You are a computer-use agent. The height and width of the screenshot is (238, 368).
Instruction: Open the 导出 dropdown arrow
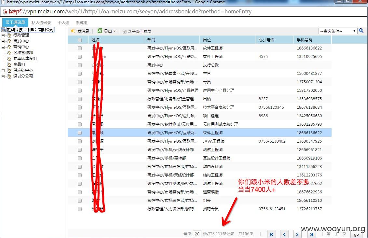115,31
